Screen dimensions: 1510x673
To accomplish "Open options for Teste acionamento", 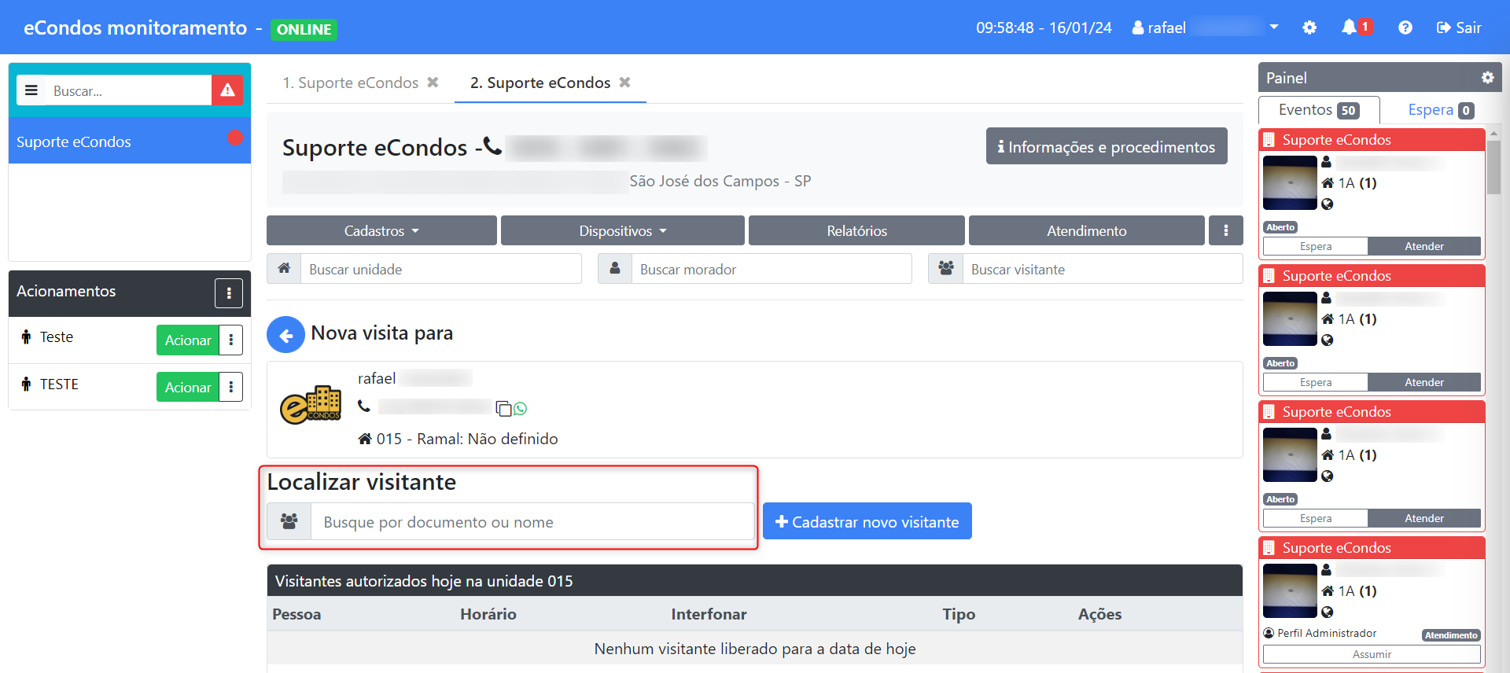I will tap(230, 340).
